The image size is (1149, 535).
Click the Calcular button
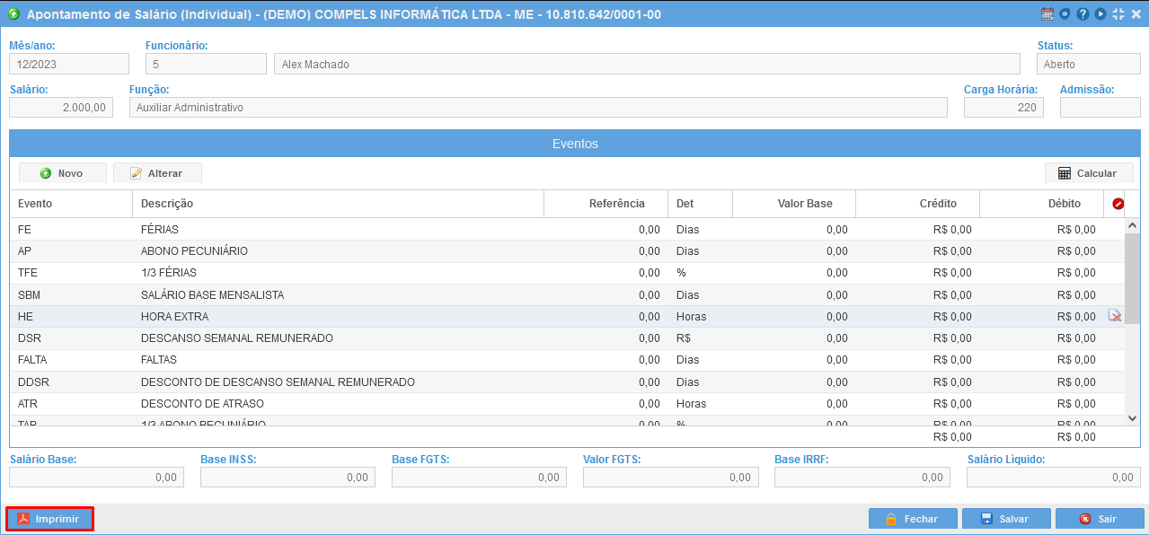[1089, 173]
